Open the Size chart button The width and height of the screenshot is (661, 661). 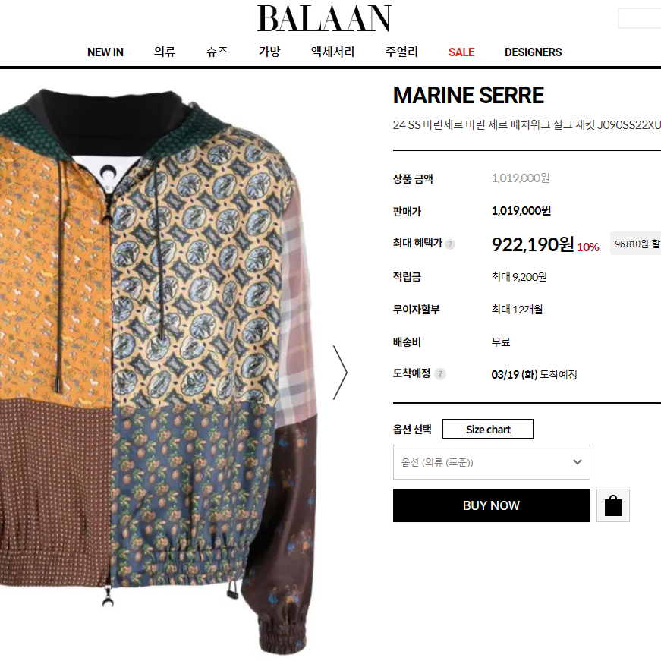tap(488, 429)
